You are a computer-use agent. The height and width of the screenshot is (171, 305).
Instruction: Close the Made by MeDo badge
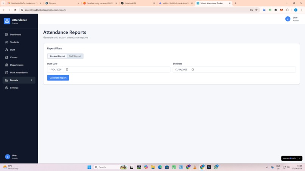click(x=300, y=159)
